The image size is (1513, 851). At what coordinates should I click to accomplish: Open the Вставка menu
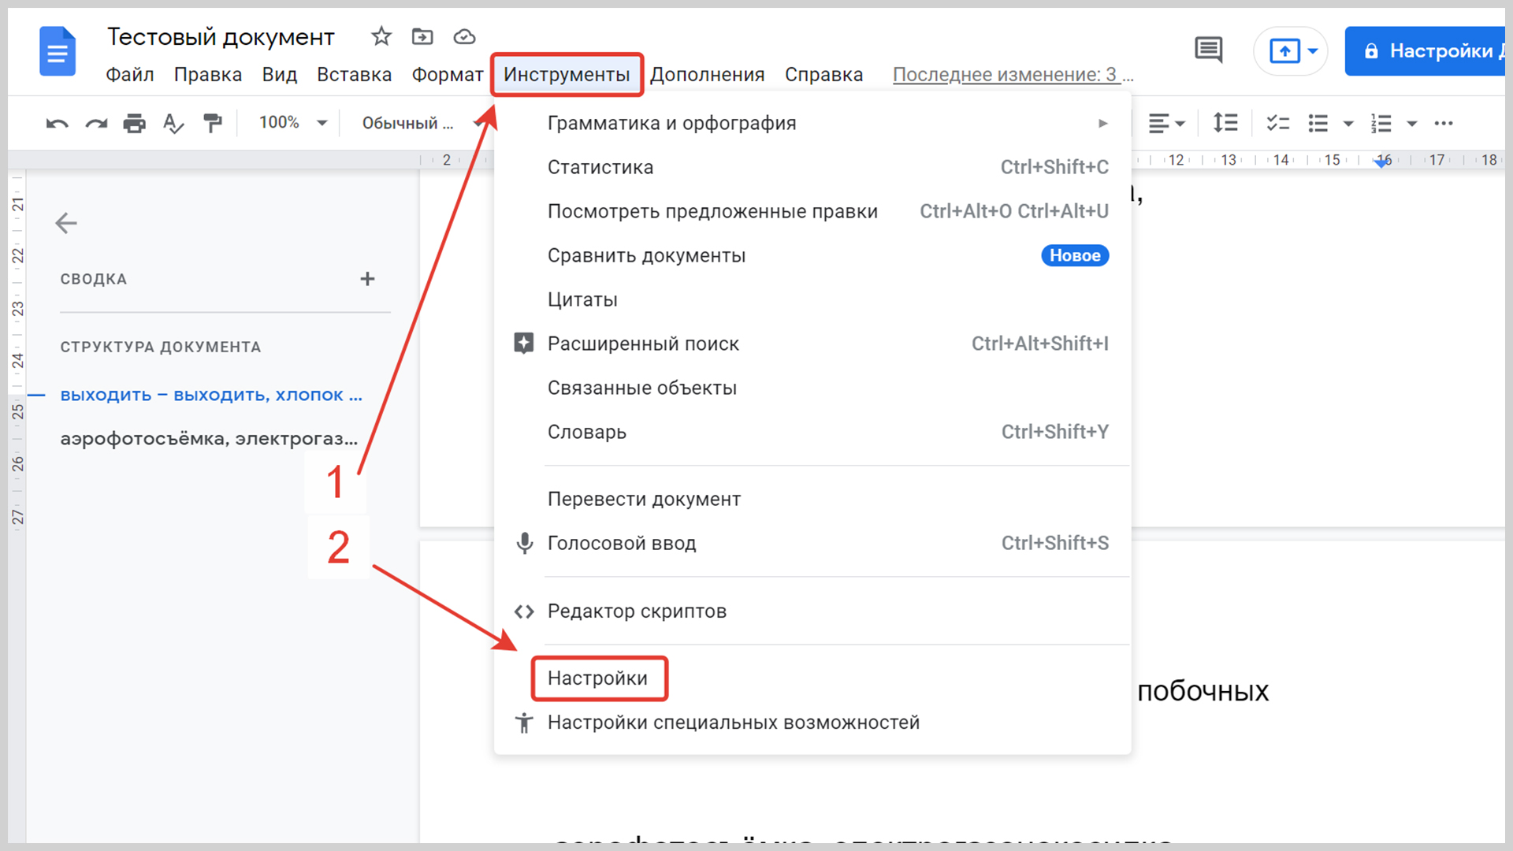[355, 74]
